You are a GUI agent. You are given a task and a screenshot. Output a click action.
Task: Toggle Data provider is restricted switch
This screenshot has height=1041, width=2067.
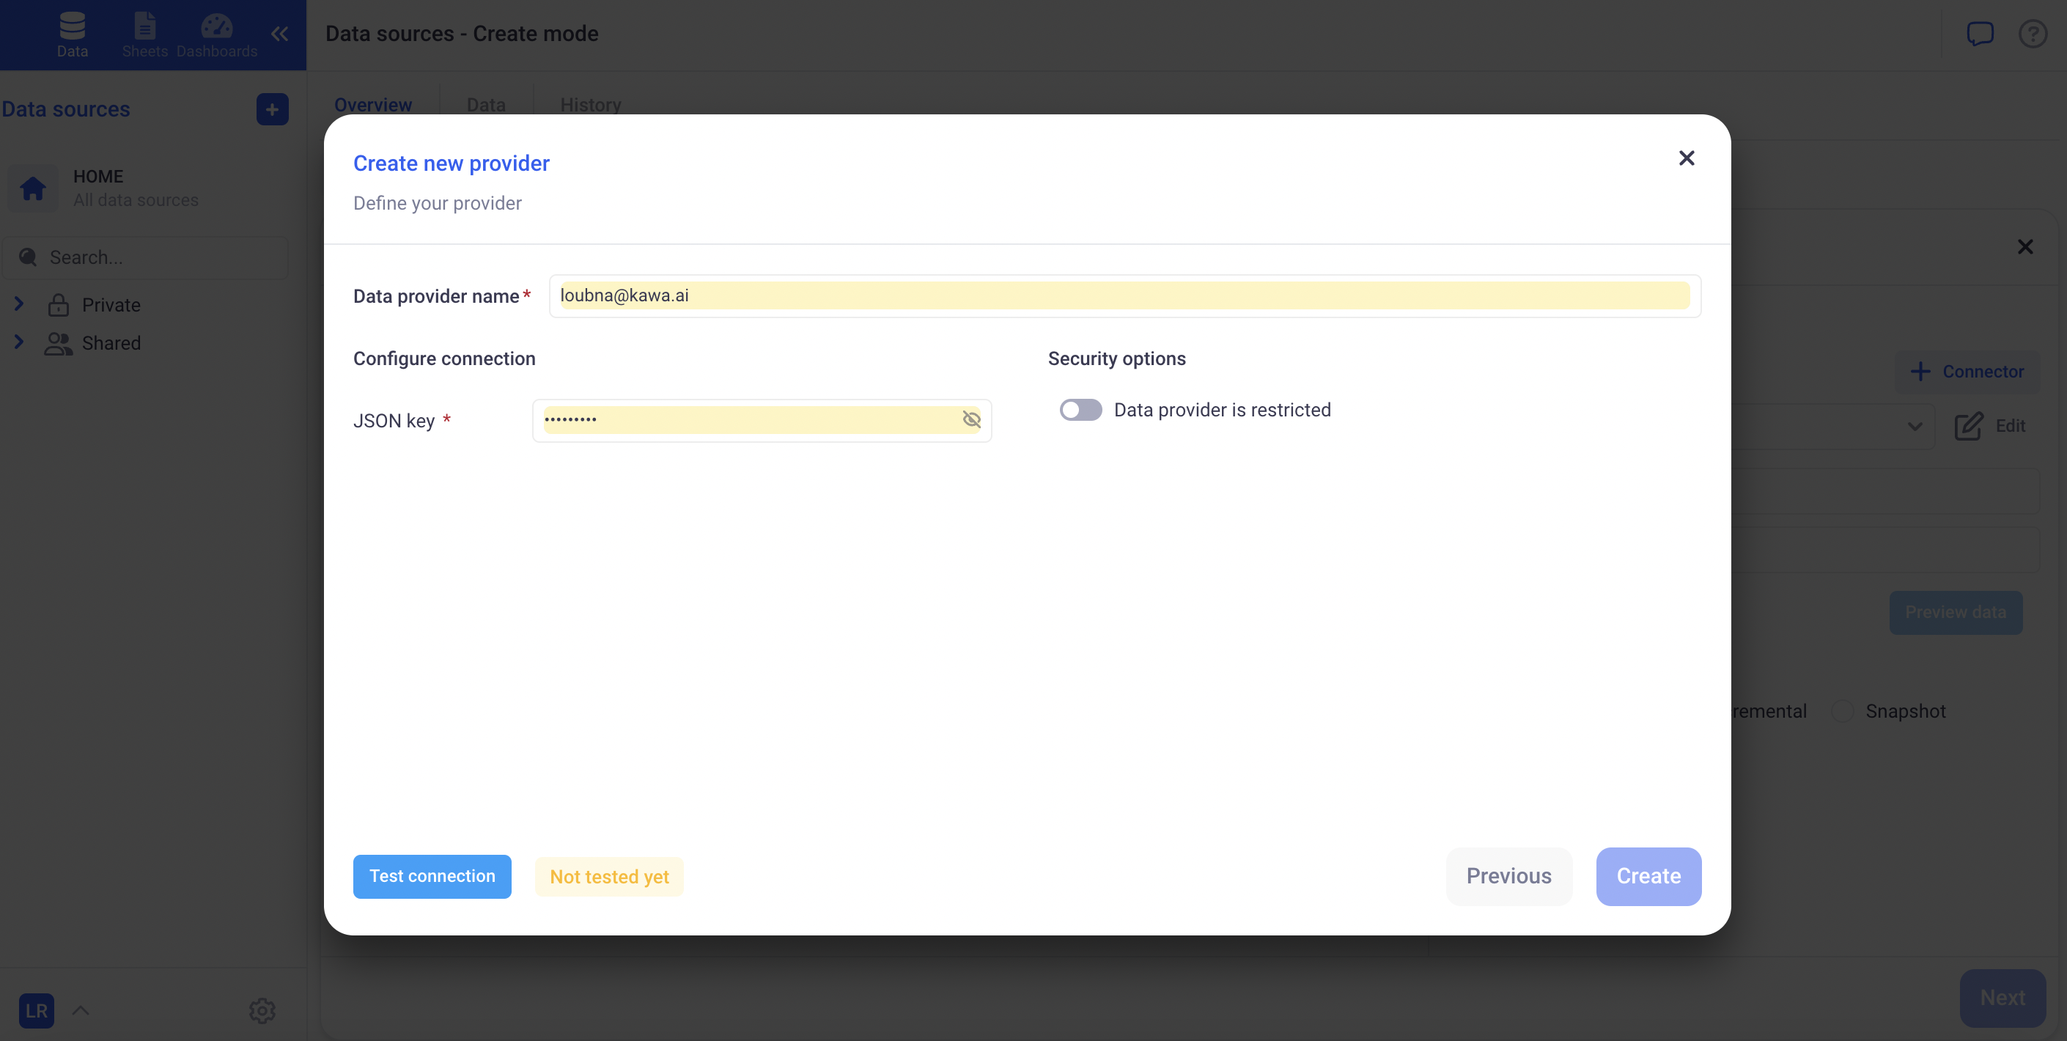tap(1080, 410)
